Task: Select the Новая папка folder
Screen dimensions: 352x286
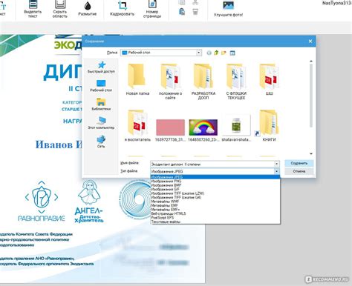Action: [137, 79]
